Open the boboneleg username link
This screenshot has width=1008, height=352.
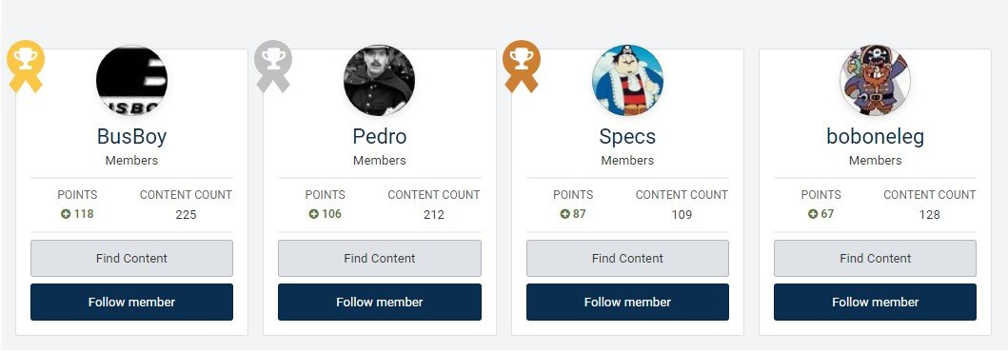875,137
